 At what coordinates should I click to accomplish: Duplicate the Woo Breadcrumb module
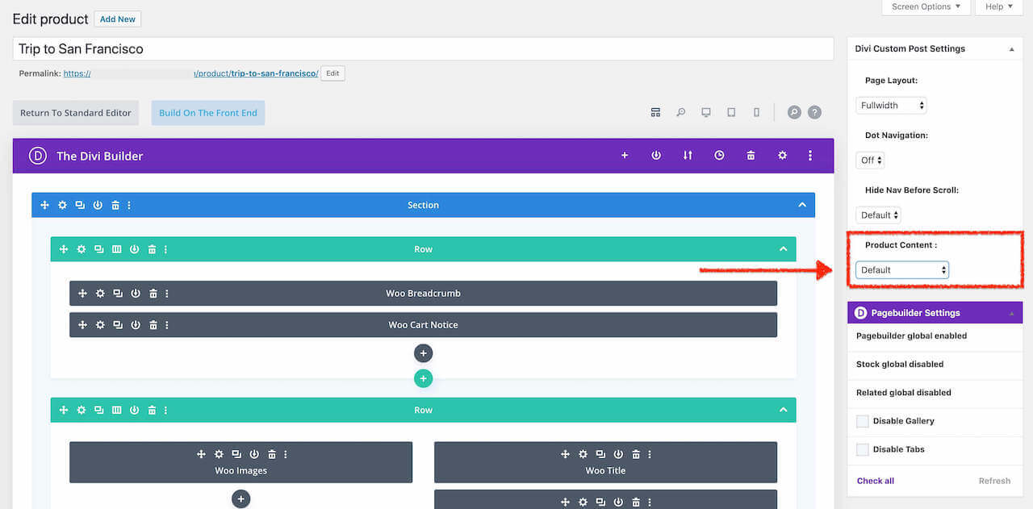coord(118,294)
